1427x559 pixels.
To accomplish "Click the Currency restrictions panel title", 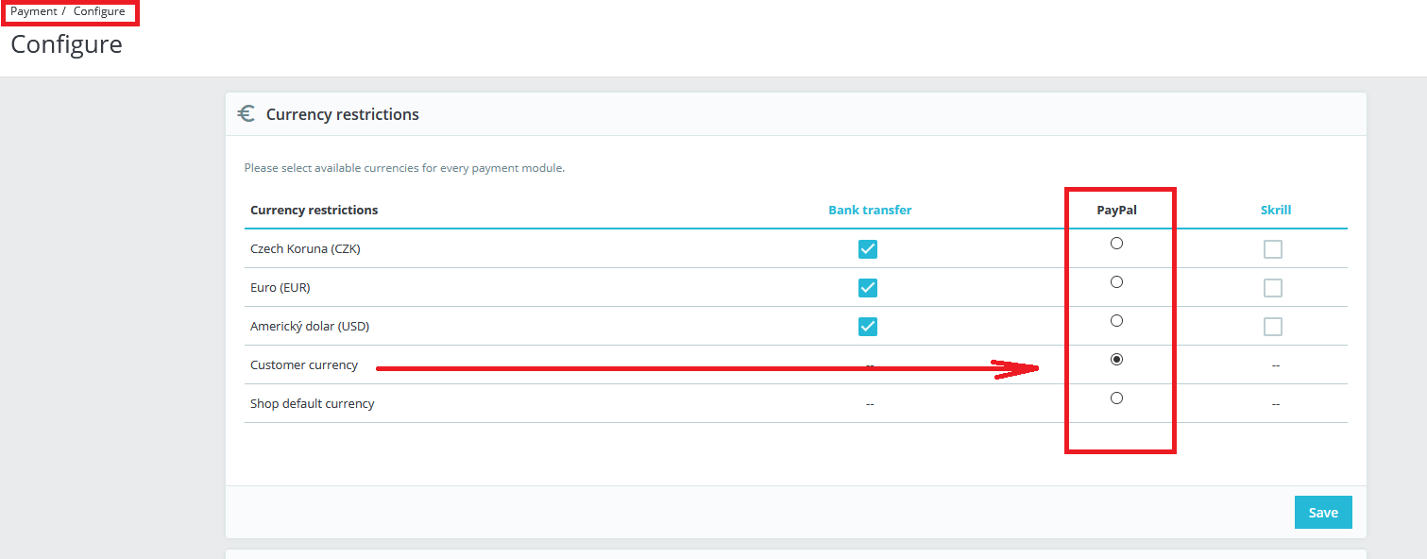I will click(x=343, y=114).
